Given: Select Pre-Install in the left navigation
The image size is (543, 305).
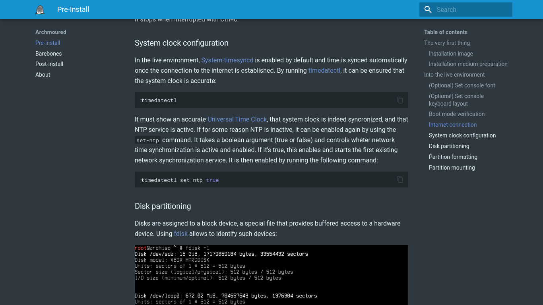Looking at the screenshot, I should point(48,43).
